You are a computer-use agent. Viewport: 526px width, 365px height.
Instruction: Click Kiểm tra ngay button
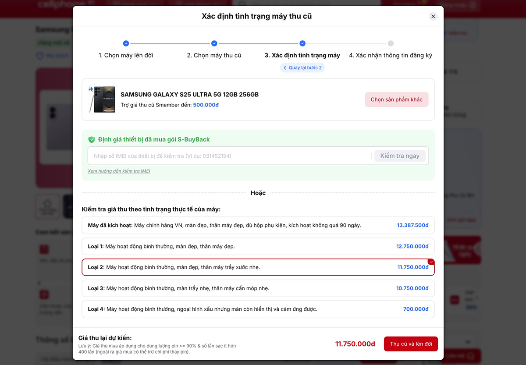tap(400, 156)
